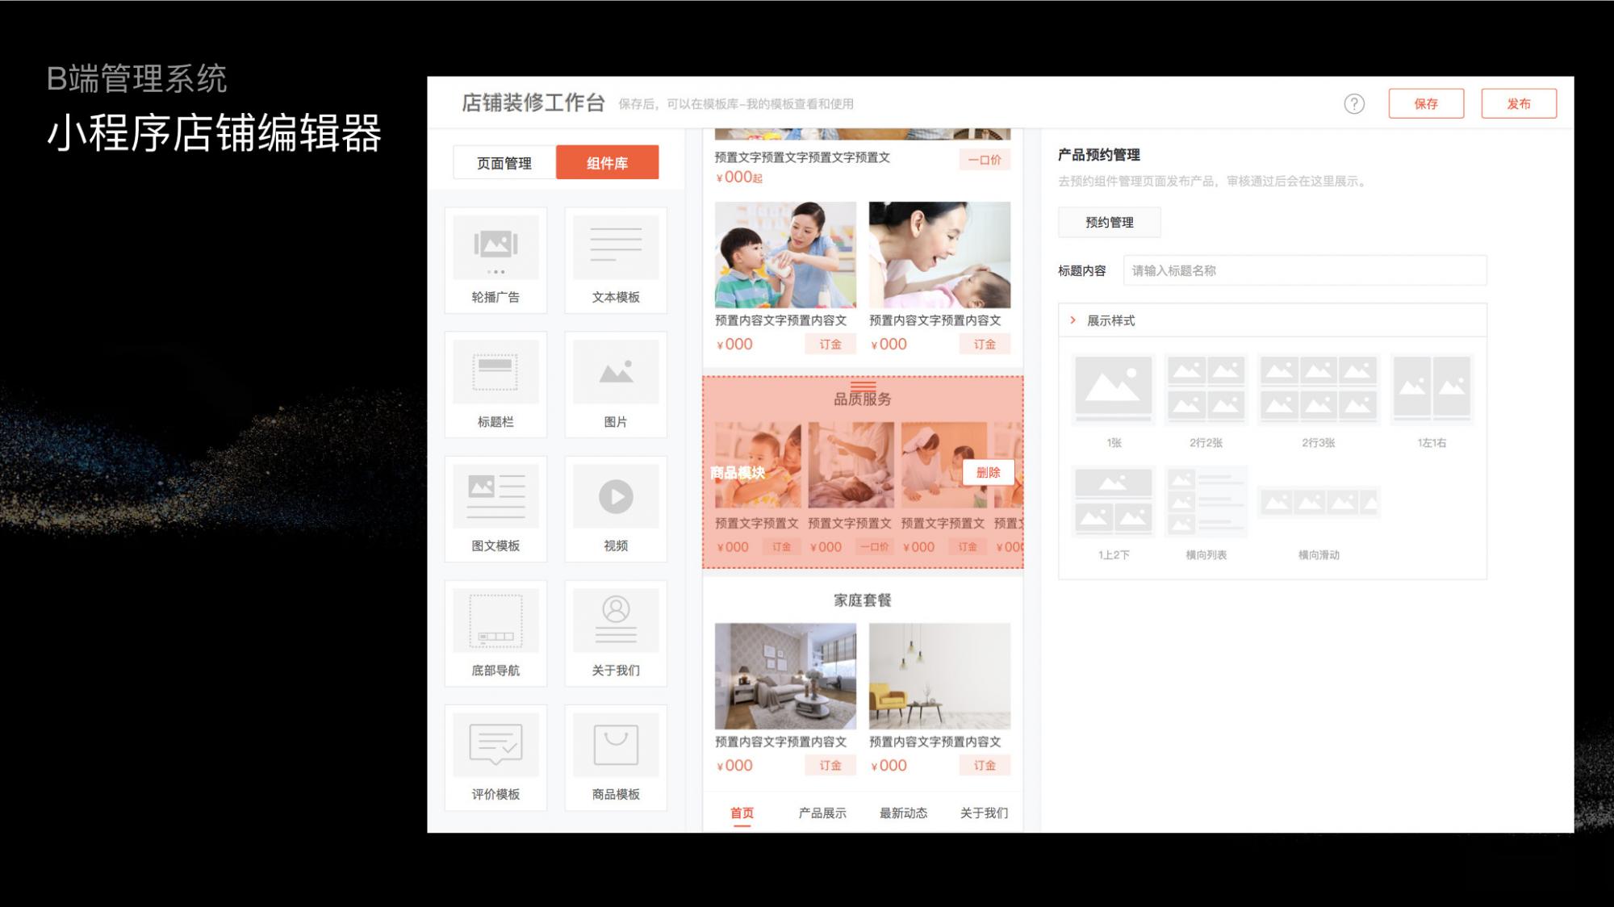
Task: Open 最新动态 in preview bottom navigation
Action: click(903, 813)
